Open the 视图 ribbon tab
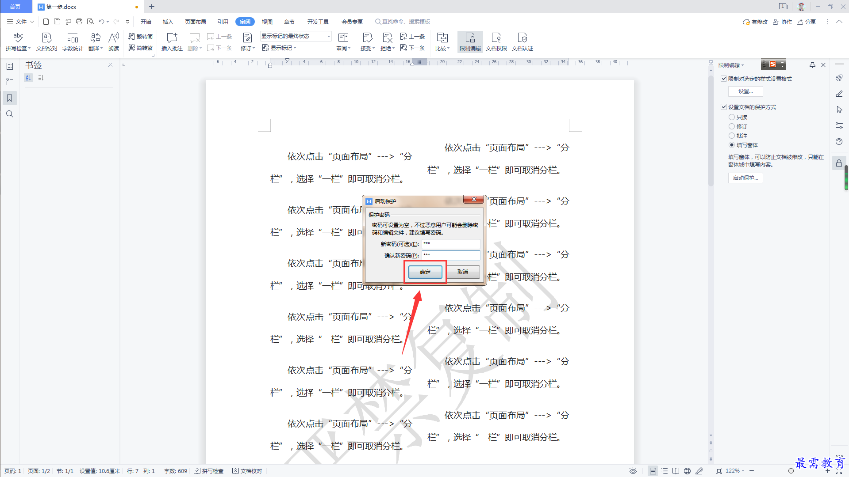The width and height of the screenshot is (849, 477). coord(267,22)
